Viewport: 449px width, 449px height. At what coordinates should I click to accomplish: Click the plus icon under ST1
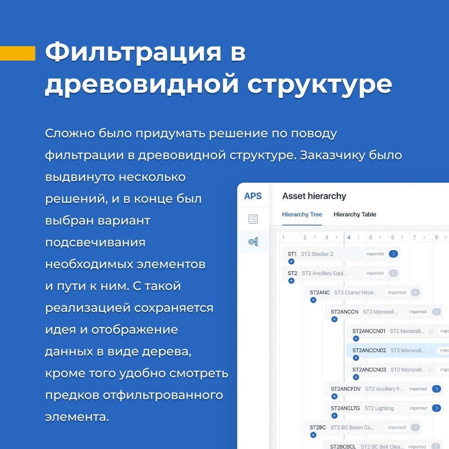click(x=291, y=261)
